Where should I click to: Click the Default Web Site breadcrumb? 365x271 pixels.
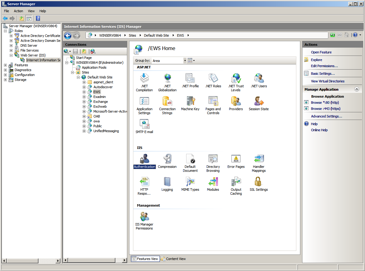[157, 35]
